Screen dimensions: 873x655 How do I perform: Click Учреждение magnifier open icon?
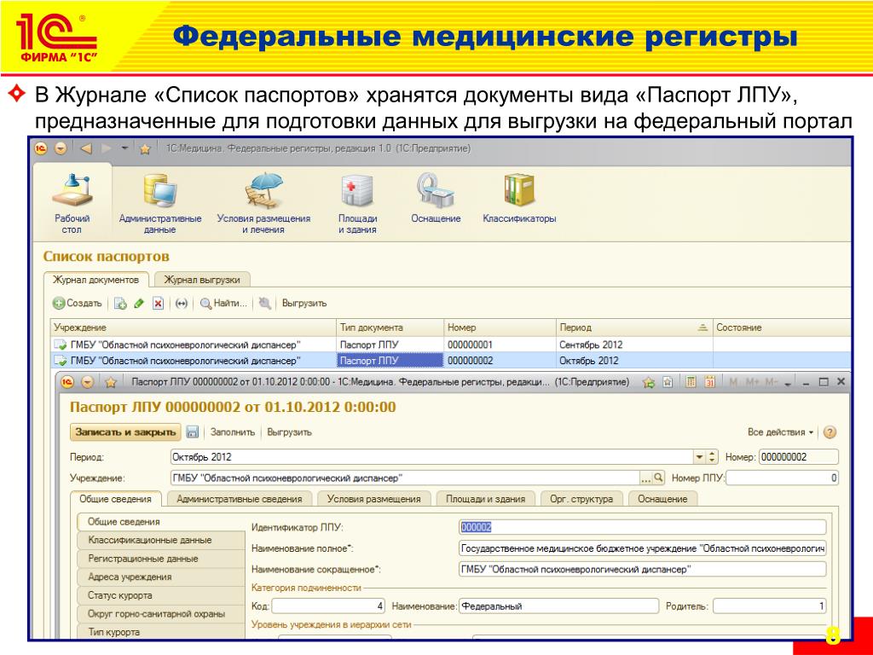click(659, 478)
